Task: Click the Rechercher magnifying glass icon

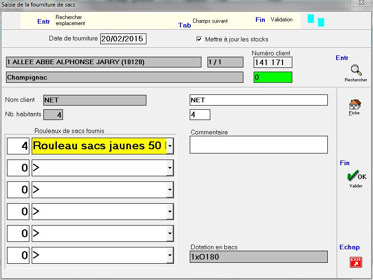Action: tap(356, 71)
